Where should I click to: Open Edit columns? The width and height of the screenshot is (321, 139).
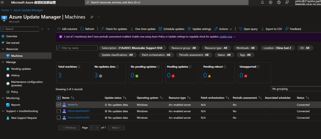(67, 29)
